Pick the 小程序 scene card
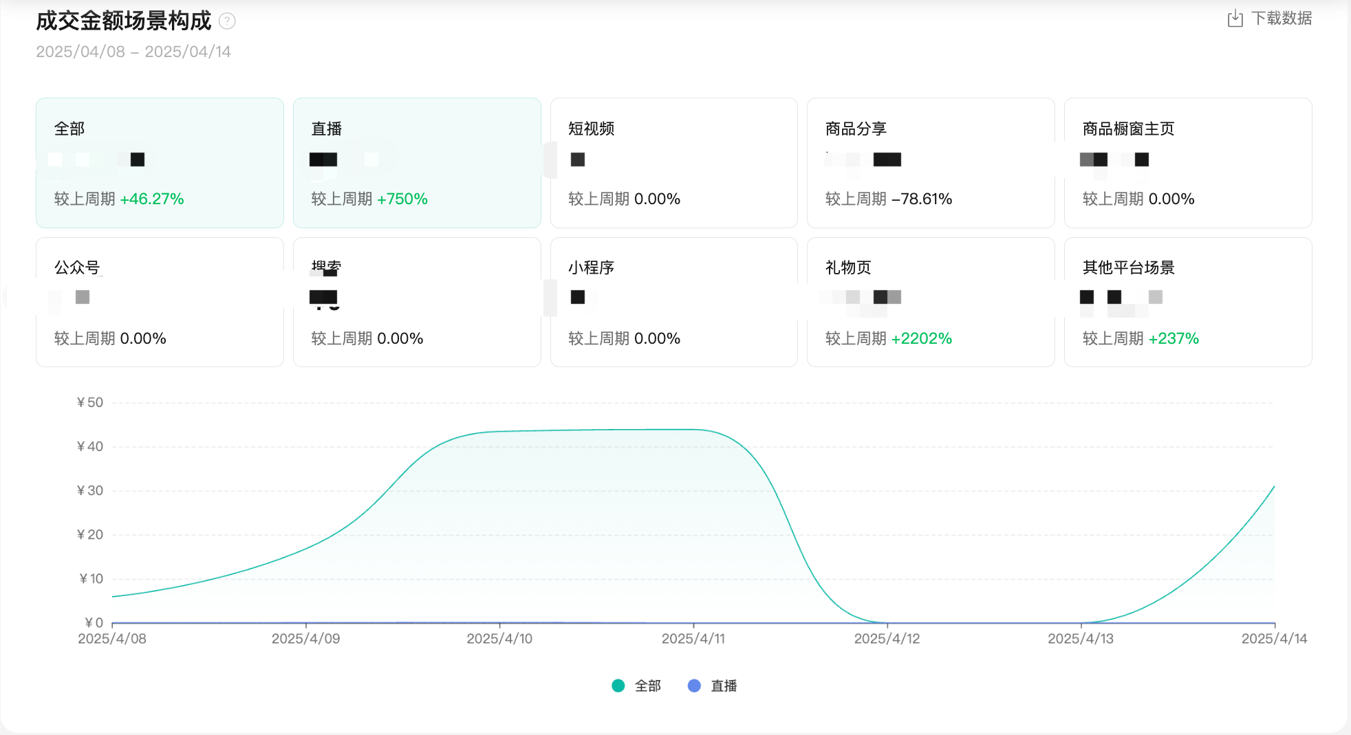The width and height of the screenshot is (1351, 735). click(673, 303)
